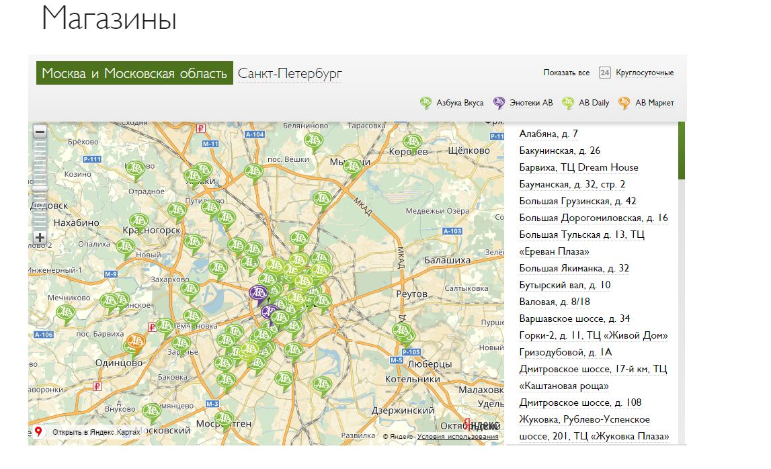The image size is (771, 469).
Task: Show Круглосуточные stores only
Action: click(645, 73)
